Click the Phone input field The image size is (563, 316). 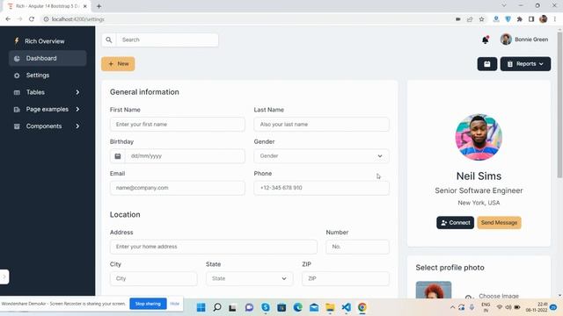(321, 188)
